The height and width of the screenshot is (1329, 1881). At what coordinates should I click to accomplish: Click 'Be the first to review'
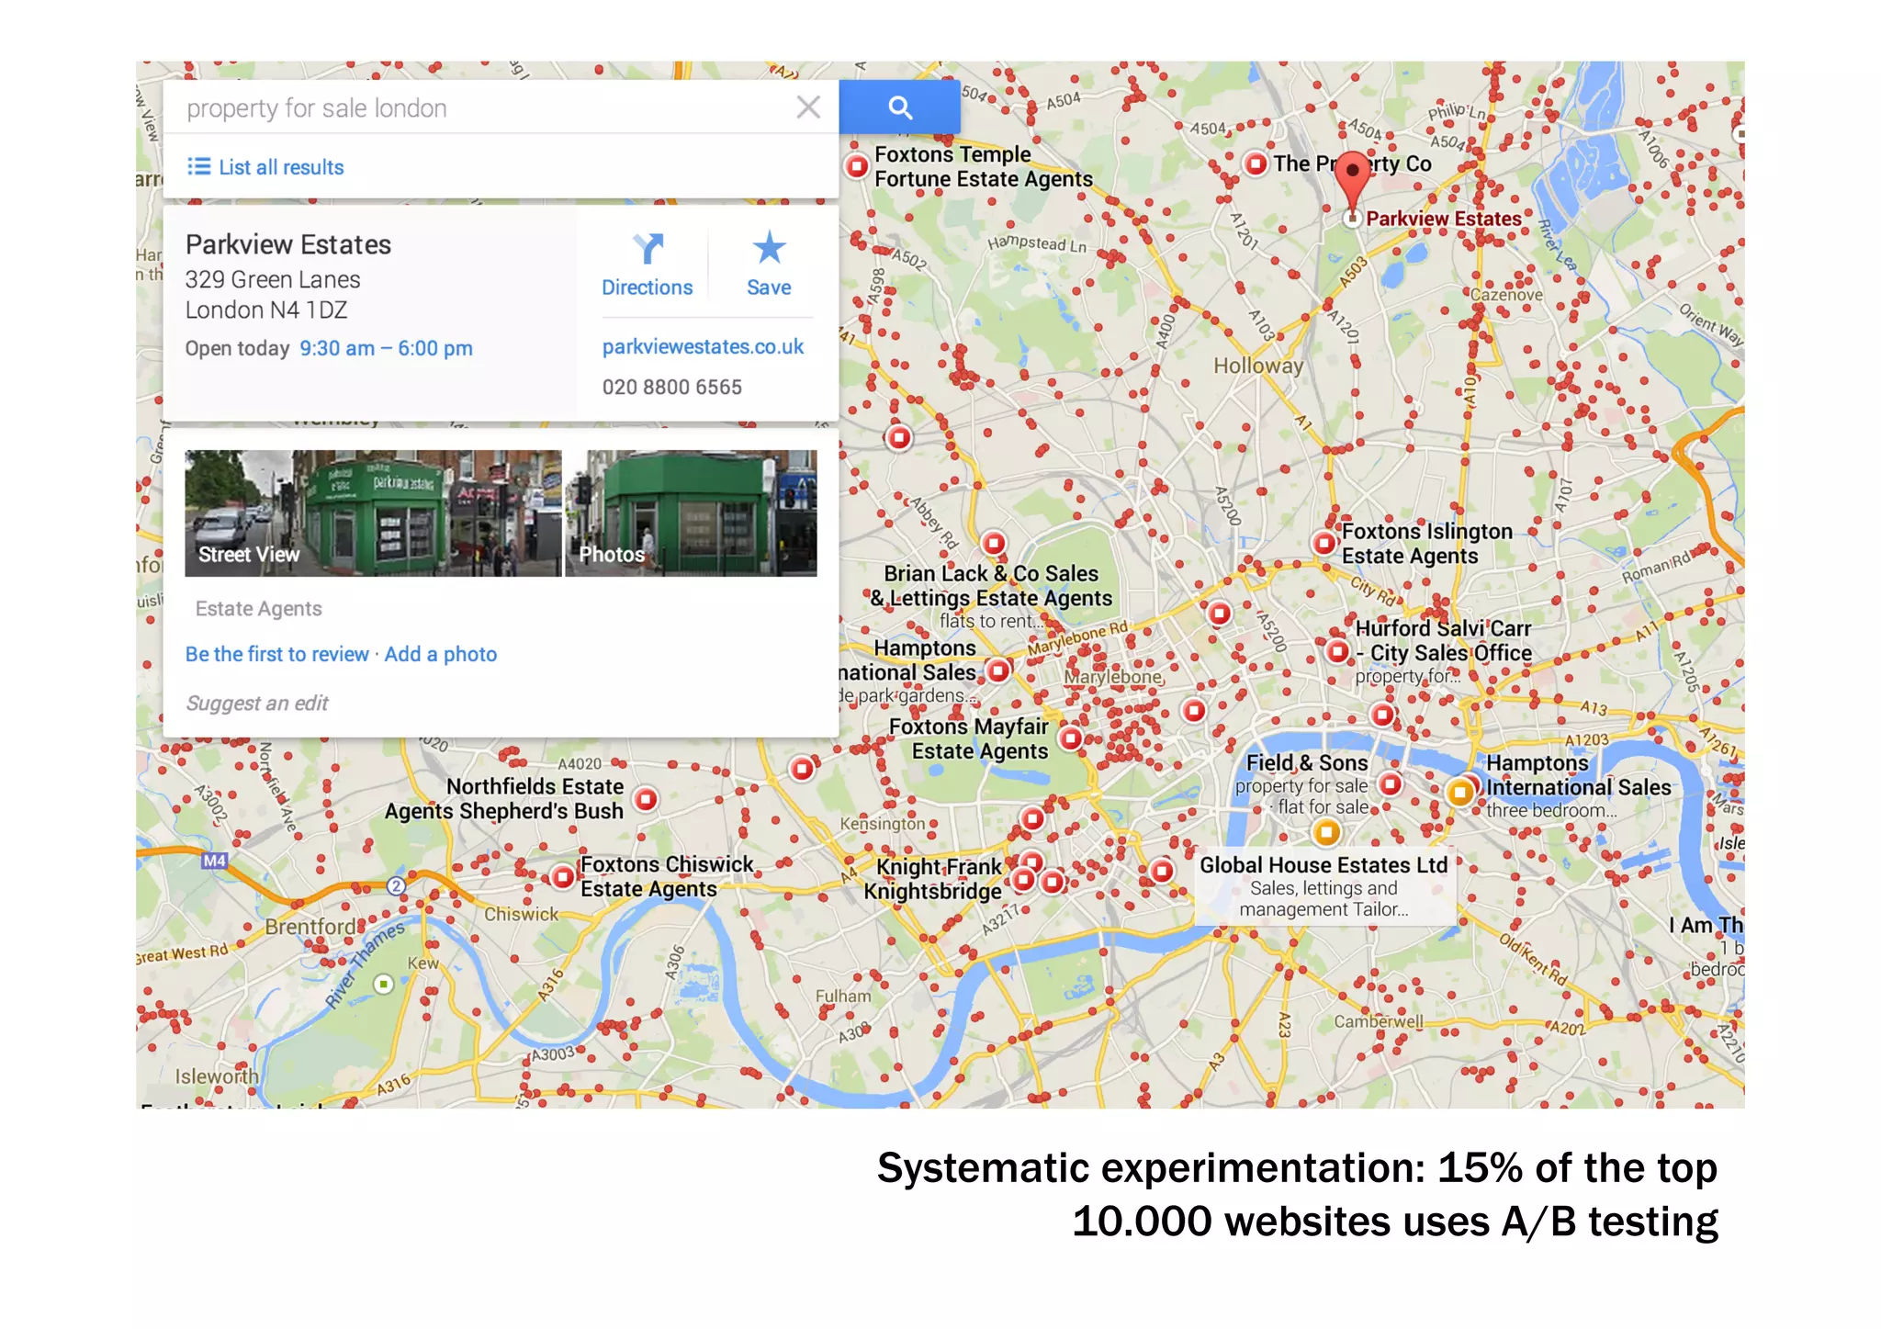pos(277,654)
